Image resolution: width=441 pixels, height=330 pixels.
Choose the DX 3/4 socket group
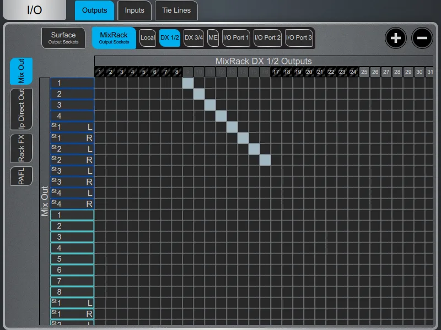(x=194, y=38)
